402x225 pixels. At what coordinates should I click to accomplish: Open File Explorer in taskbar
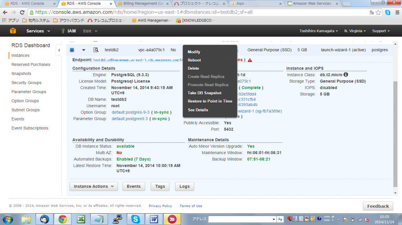point(26,219)
